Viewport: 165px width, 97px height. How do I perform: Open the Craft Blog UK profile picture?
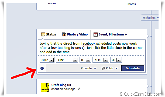point(45,87)
